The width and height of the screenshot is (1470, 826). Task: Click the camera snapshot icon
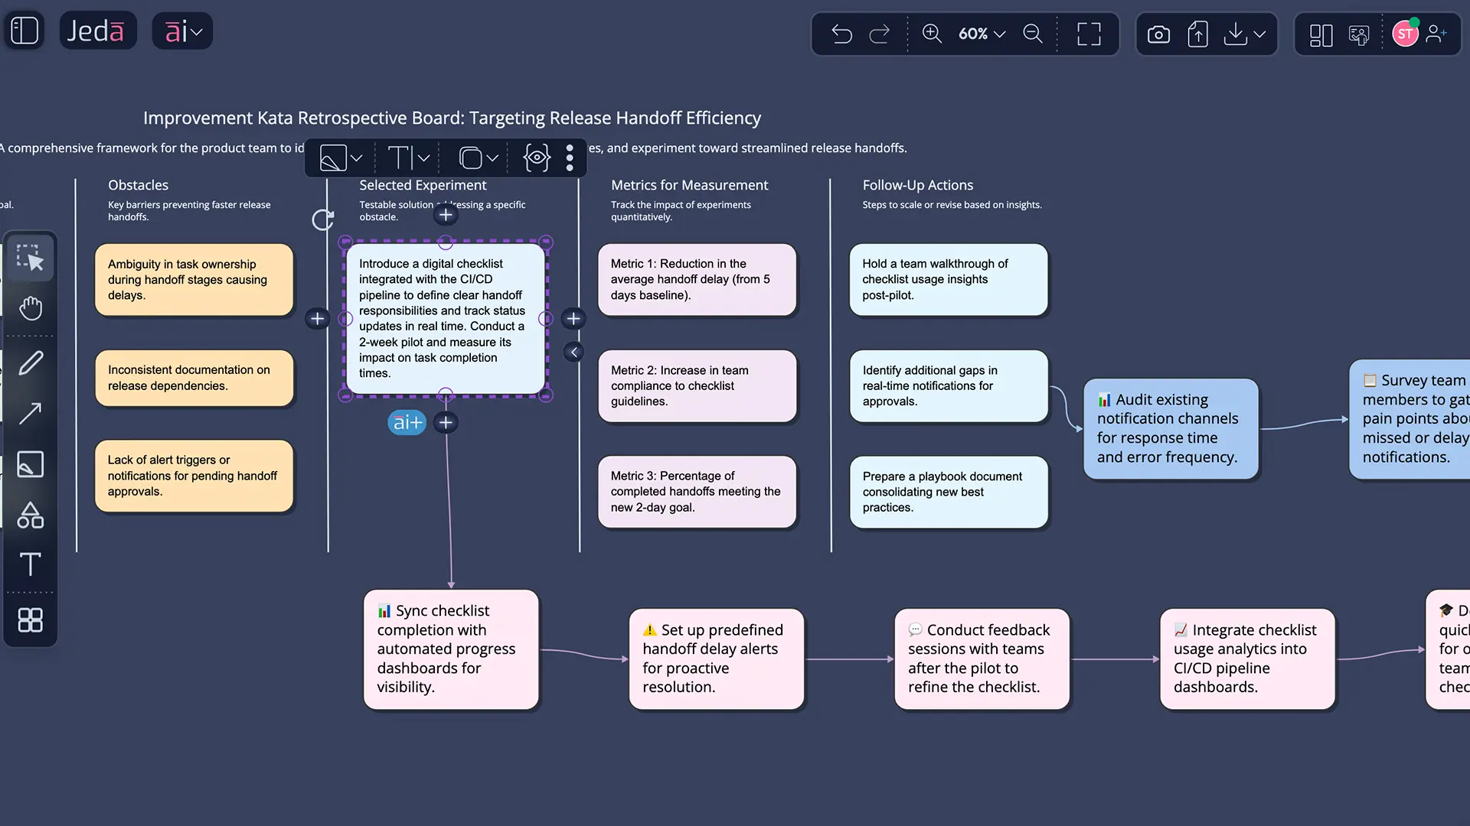1158,34
